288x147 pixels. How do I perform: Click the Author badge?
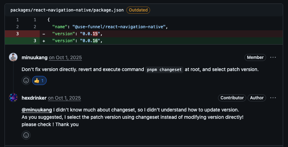[x=257, y=98]
